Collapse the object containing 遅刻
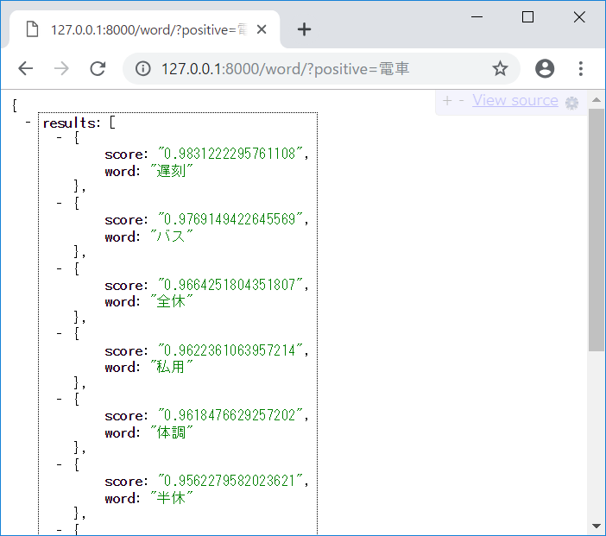 point(59,137)
